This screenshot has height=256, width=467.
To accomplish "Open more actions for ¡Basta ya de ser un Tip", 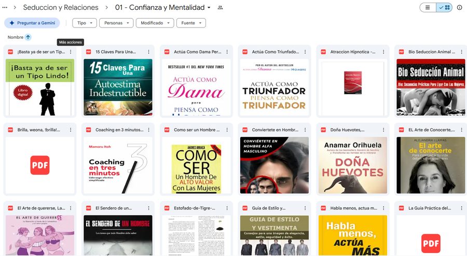I will pyautogui.click(x=71, y=52).
